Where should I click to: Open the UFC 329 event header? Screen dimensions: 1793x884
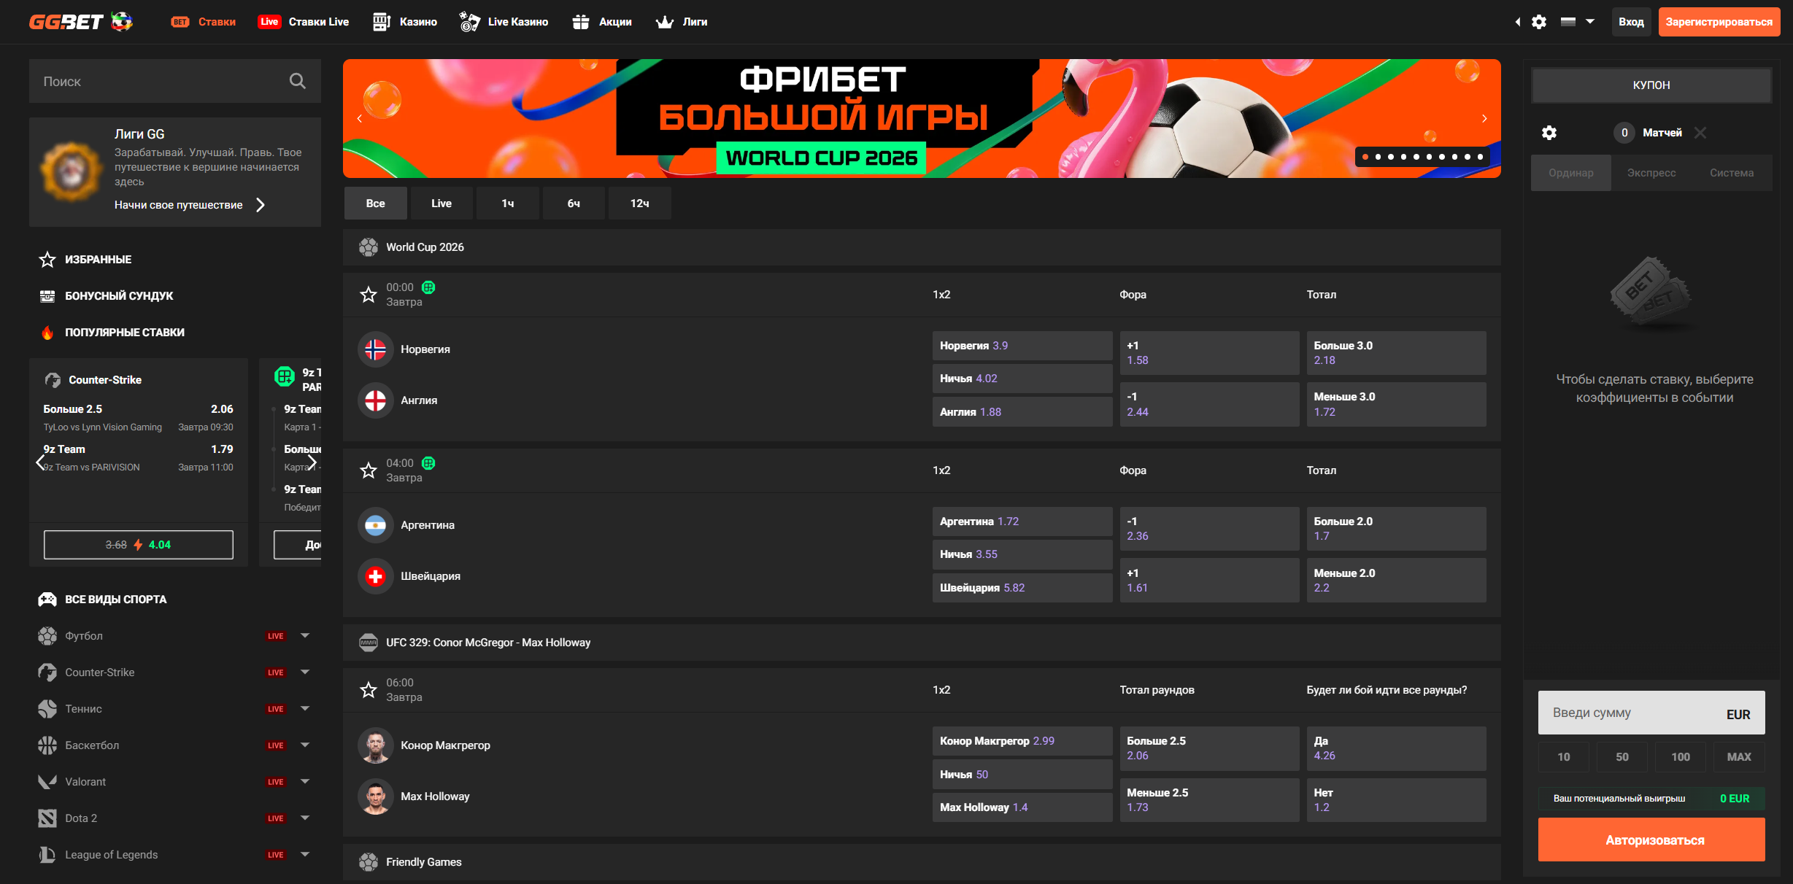point(922,643)
